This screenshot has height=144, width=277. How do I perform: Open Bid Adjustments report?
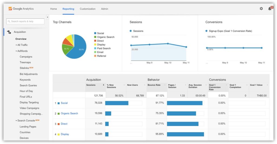[29, 74]
